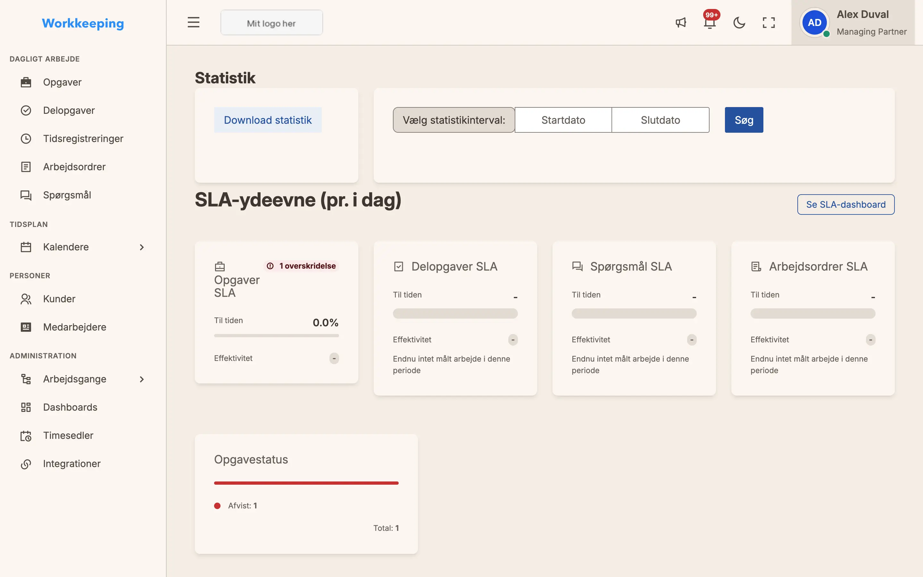Click the Søg button

[x=744, y=120]
